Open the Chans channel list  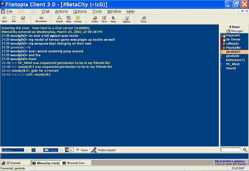[95, 19]
